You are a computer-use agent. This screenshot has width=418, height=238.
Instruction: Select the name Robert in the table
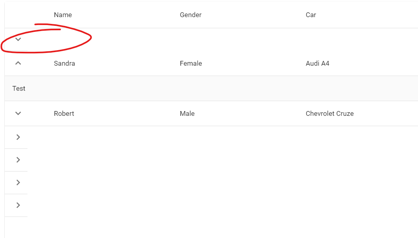[x=64, y=113]
